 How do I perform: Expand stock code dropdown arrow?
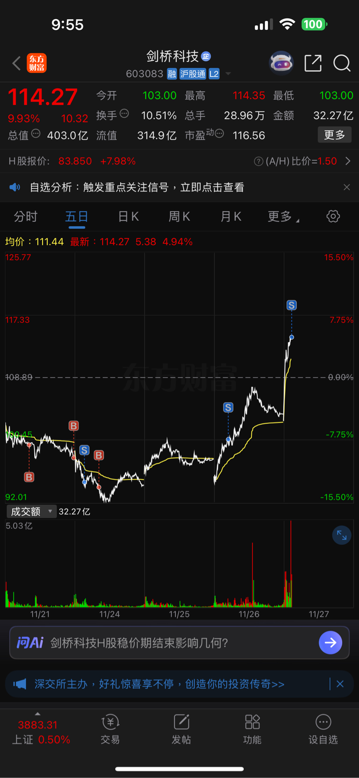pos(228,74)
